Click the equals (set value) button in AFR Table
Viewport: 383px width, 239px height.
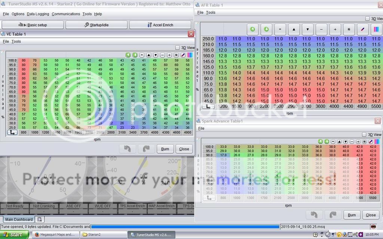pos(280,29)
